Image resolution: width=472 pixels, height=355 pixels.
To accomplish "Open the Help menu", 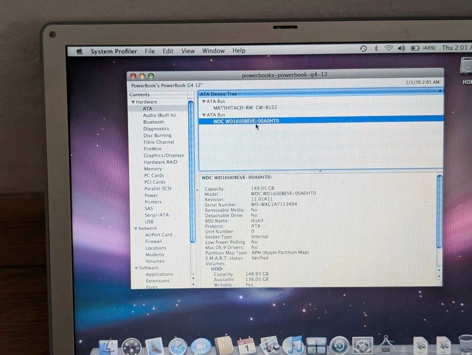I will pos(239,51).
